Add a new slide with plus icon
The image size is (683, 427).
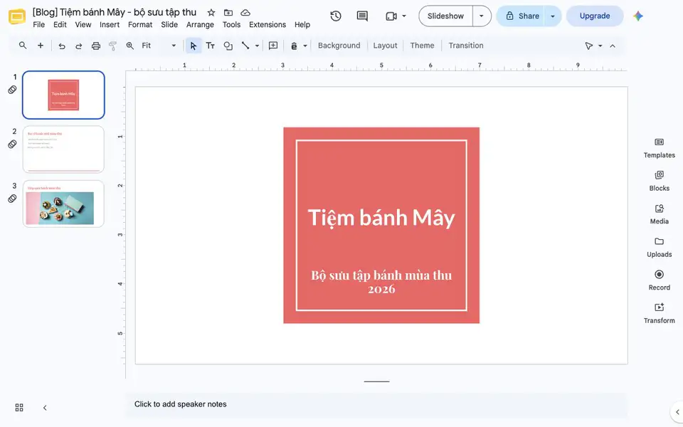pyautogui.click(x=40, y=46)
